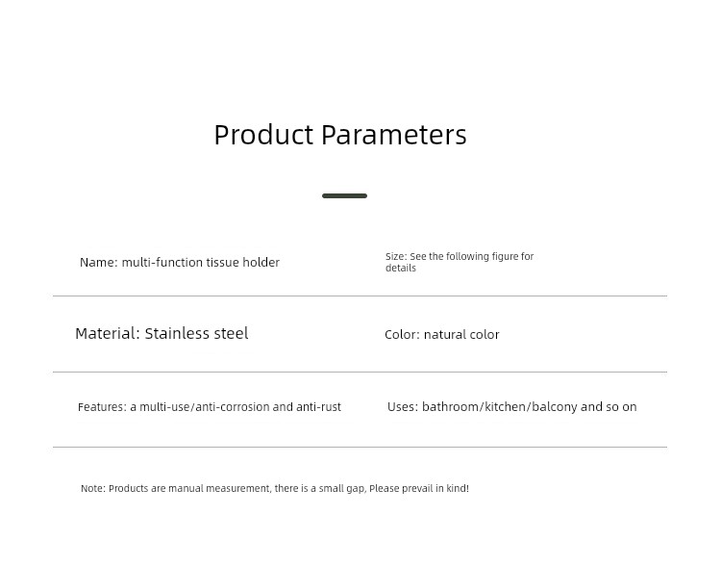Click the "natural color" value
This screenshot has width=721, height=566.
(x=461, y=334)
